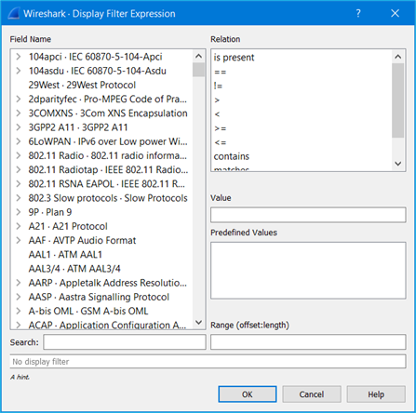
Task: Expand the 3COMXNS protocol node
Action: [19, 113]
